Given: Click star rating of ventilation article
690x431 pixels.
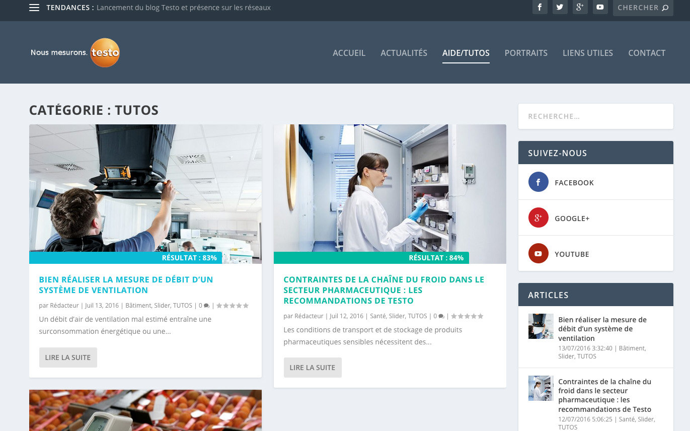Looking at the screenshot, I should (x=233, y=306).
